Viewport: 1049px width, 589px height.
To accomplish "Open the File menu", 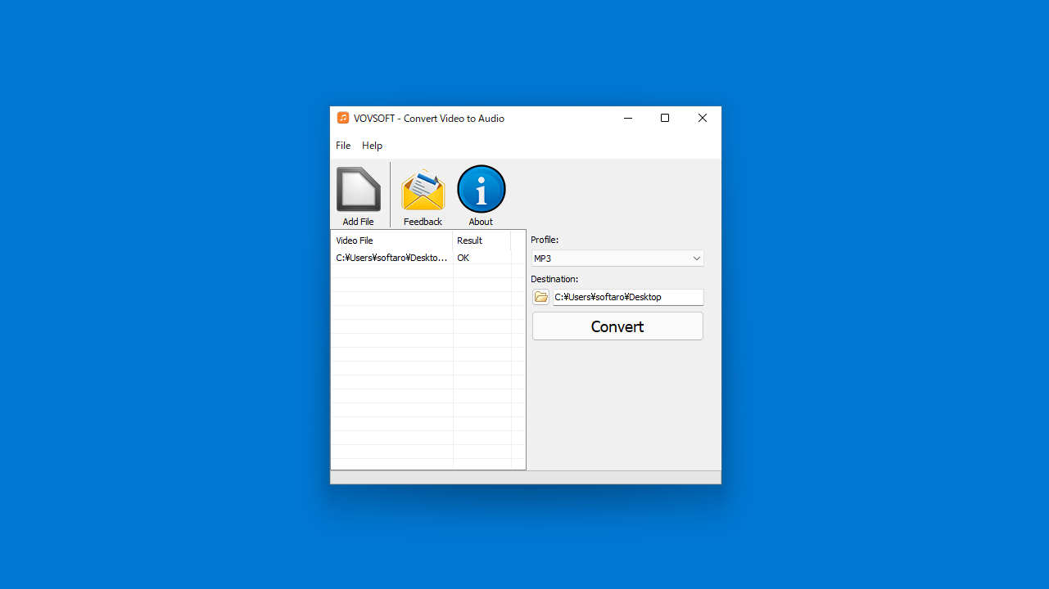I will coord(343,146).
